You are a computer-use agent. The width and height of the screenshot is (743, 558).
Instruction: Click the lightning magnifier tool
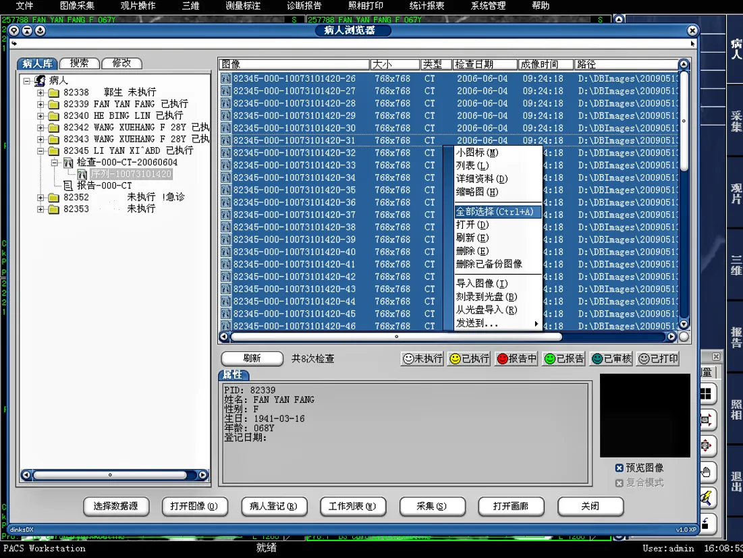[706, 498]
